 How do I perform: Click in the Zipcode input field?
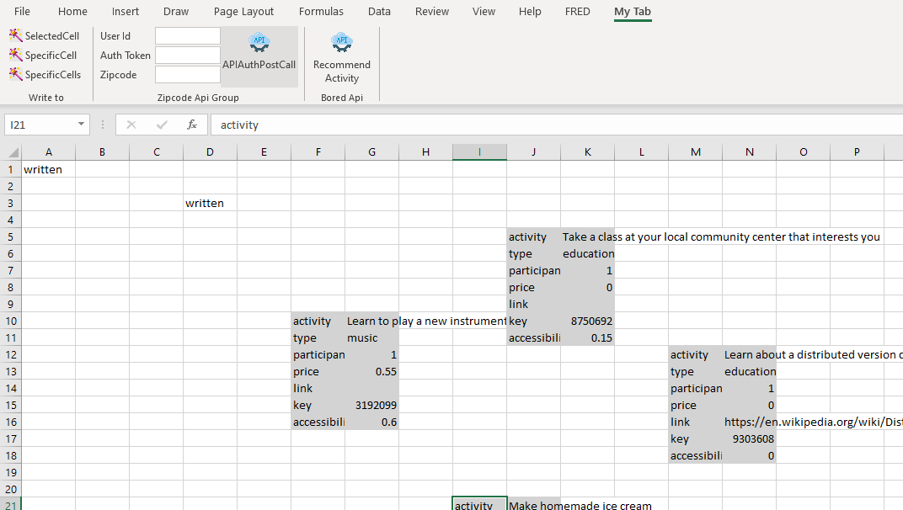pyautogui.click(x=188, y=75)
